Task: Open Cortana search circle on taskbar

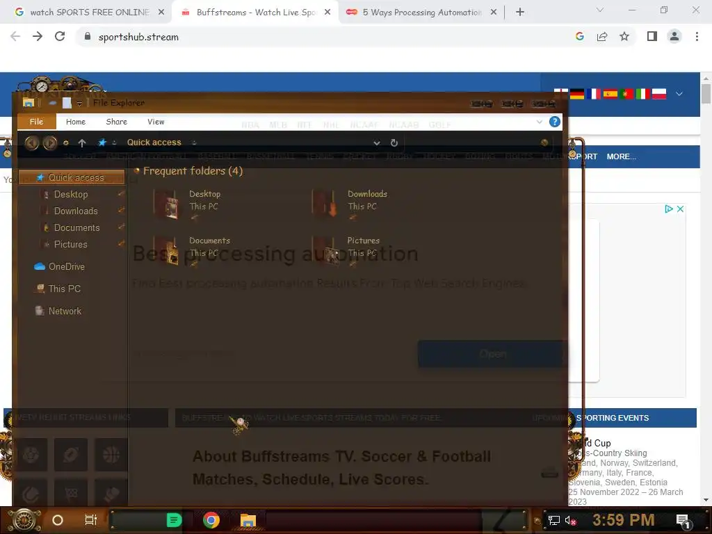Action: click(57, 520)
